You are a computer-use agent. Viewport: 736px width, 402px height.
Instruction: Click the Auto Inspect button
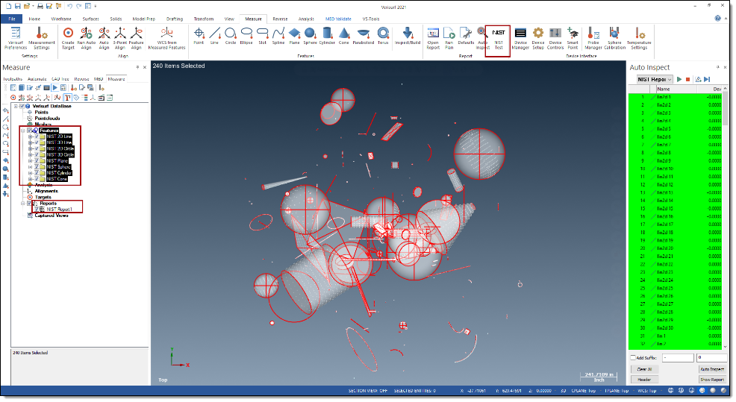(712, 369)
